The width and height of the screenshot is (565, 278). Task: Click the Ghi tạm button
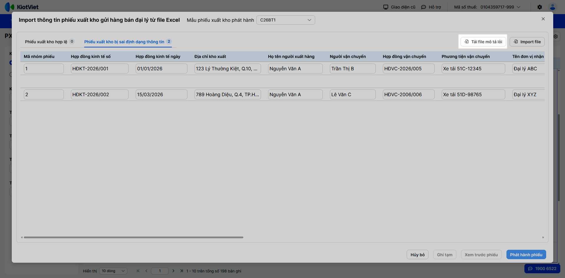tap(445, 255)
